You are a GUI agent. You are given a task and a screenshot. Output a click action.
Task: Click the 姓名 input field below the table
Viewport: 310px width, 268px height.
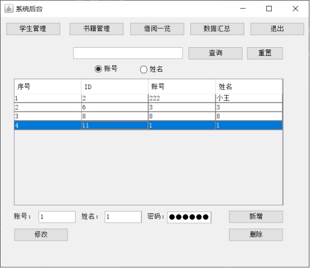123,217
